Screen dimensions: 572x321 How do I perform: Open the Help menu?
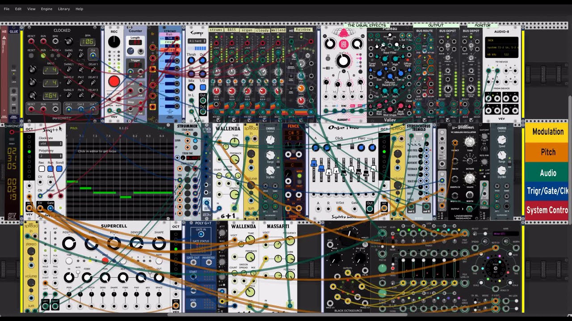click(x=79, y=9)
